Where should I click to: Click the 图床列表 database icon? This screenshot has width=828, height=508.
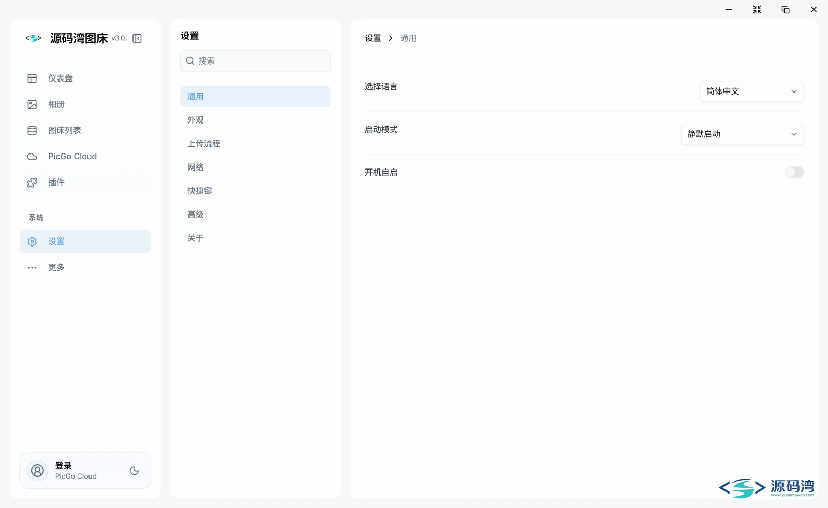pos(32,130)
